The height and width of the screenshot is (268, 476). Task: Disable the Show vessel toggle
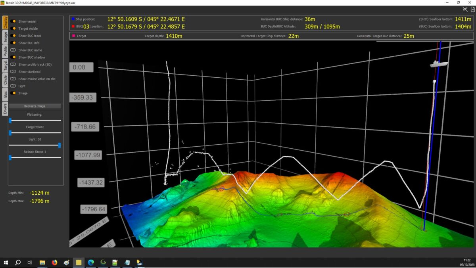(x=13, y=21)
